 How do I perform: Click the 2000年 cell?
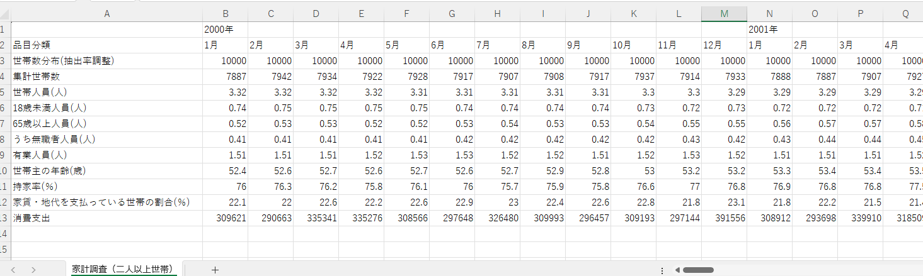click(226, 30)
